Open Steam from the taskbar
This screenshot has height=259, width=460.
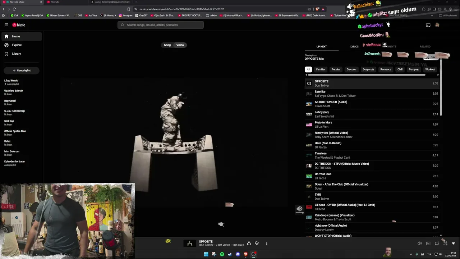tap(230, 254)
